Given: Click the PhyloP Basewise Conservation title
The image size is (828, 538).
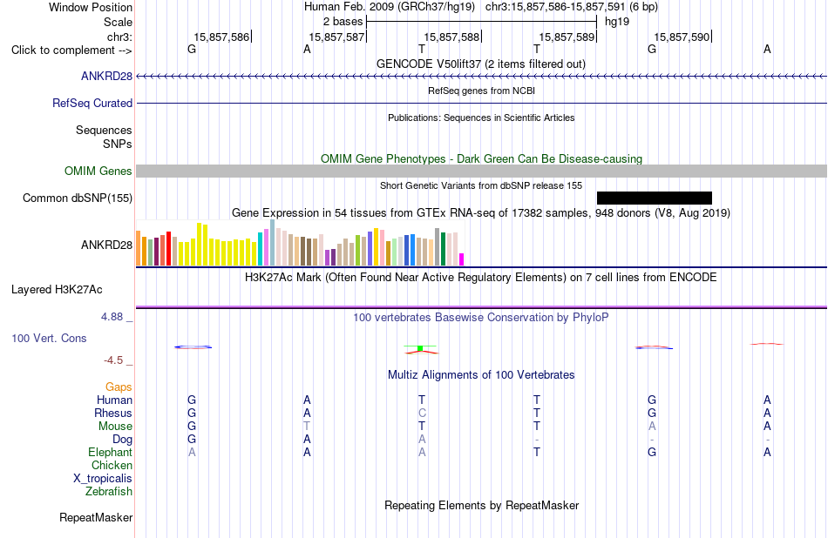Looking at the screenshot, I should 480,318.
